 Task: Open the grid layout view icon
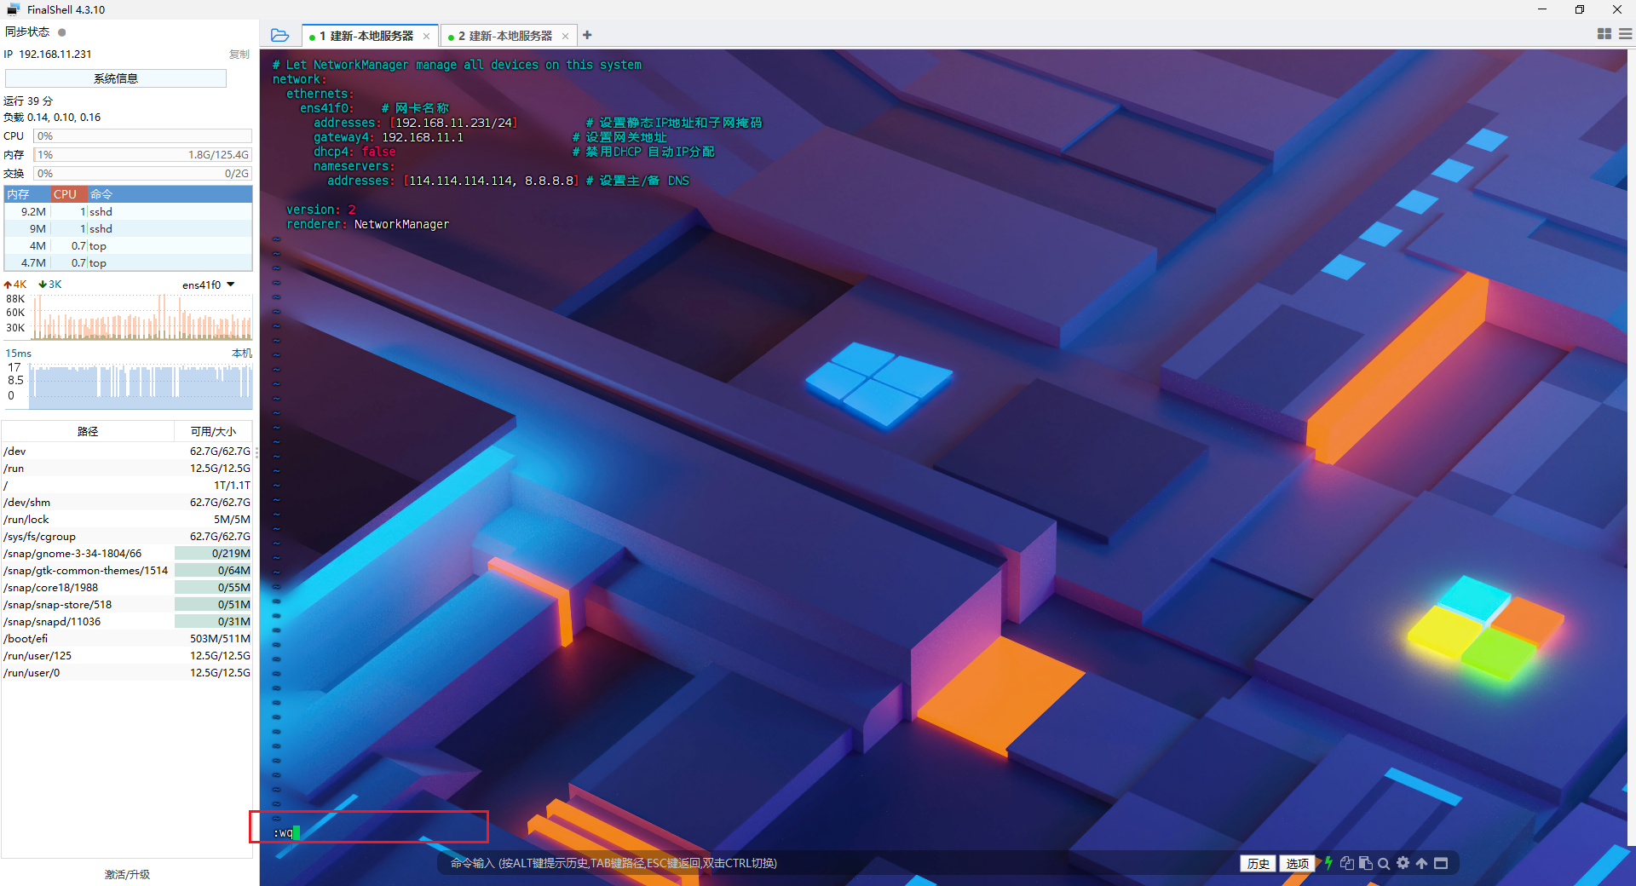pos(1604,34)
